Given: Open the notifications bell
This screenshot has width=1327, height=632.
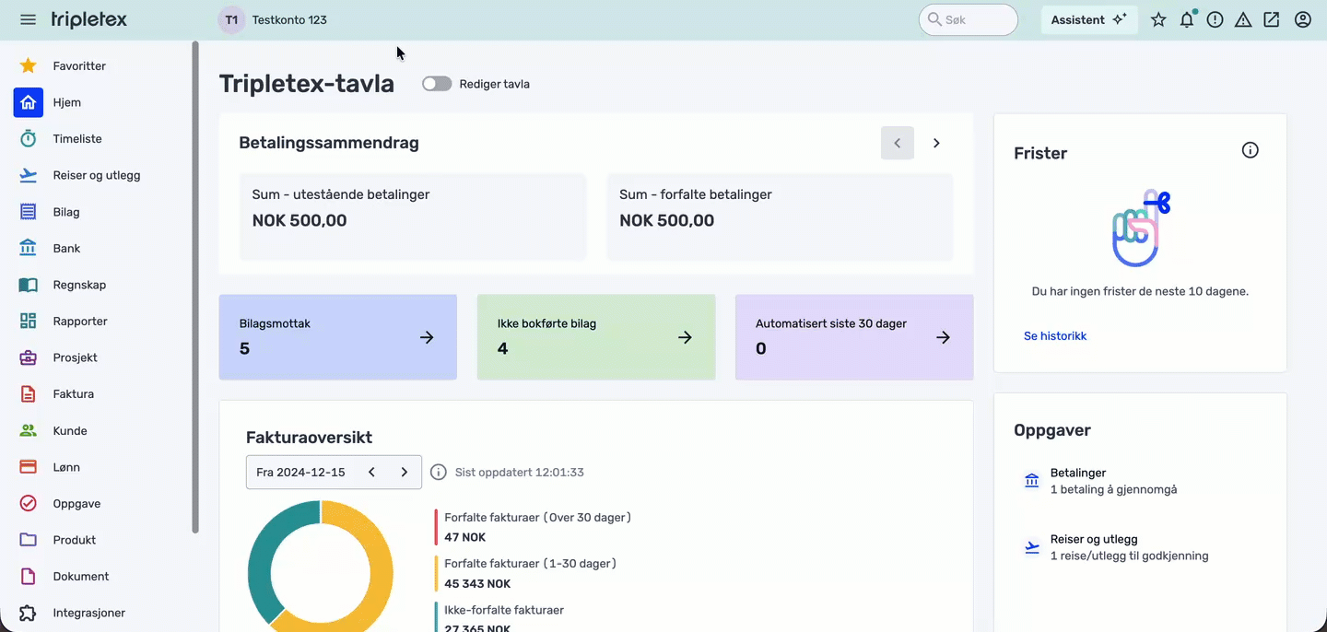Looking at the screenshot, I should (x=1187, y=19).
